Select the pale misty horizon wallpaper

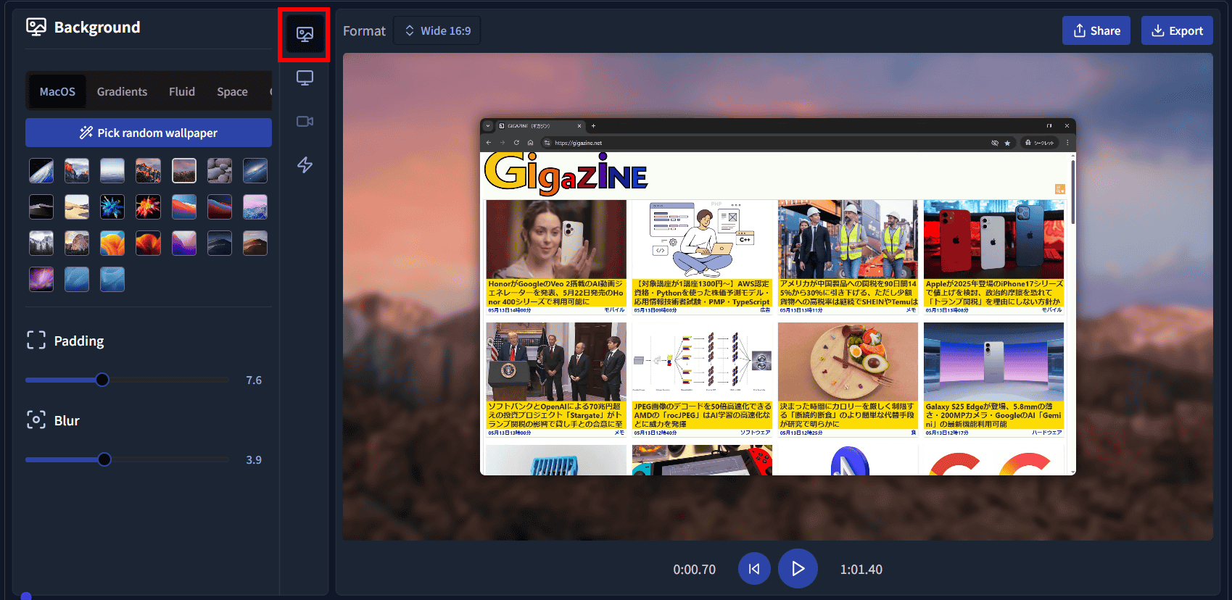(112, 171)
